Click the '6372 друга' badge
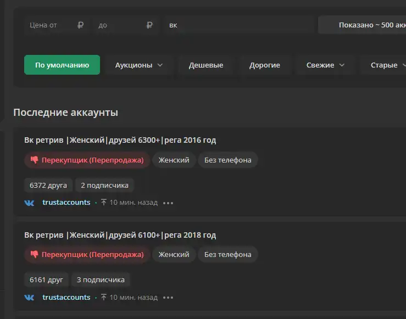Image resolution: width=406 pixels, height=319 pixels. [x=48, y=185]
